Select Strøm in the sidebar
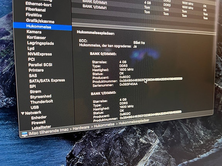The image size is (222, 166). pos(36,92)
